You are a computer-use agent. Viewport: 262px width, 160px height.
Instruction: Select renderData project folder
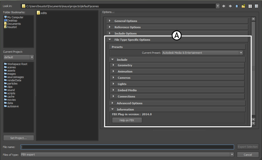coord(13,80)
